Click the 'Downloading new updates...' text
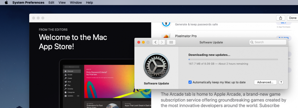Screen dimensions: 298x108 (x=209, y=55)
